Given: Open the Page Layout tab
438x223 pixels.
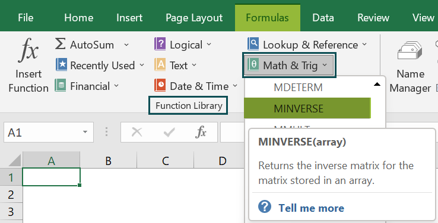Looking at the screenshot, I should pyautogui.click(x=194, y=18).
